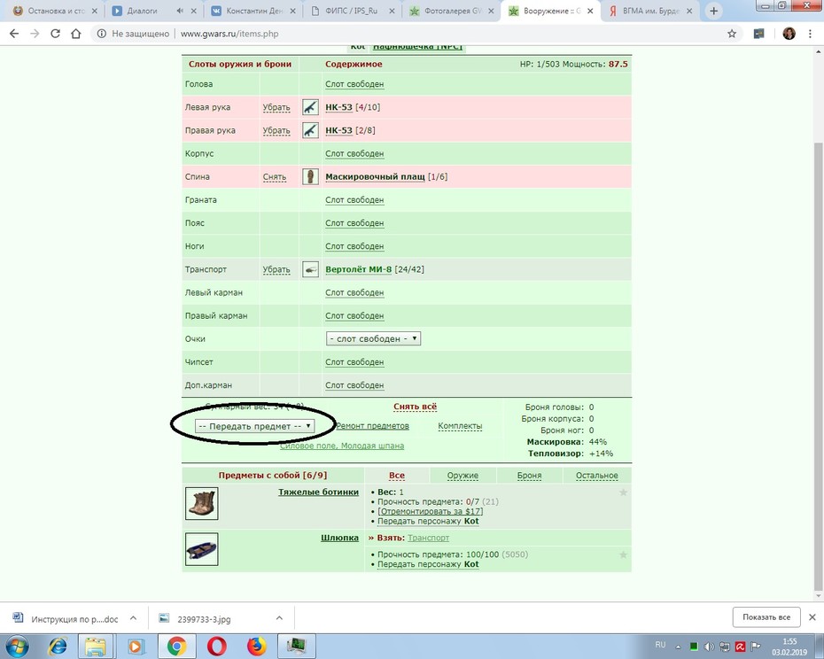
Task: Switch to Google Chrome on the taskbar
Action: tap(177, 647)
